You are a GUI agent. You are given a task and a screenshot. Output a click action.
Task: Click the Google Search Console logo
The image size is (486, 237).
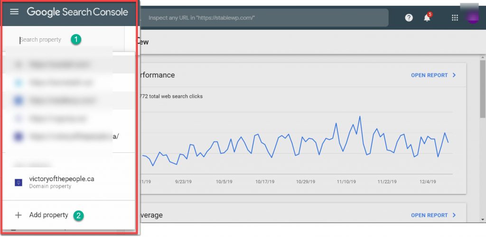pos(77,12)
